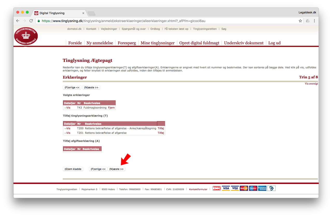Click the MasterCard icon in footer

tap(244, 188)
